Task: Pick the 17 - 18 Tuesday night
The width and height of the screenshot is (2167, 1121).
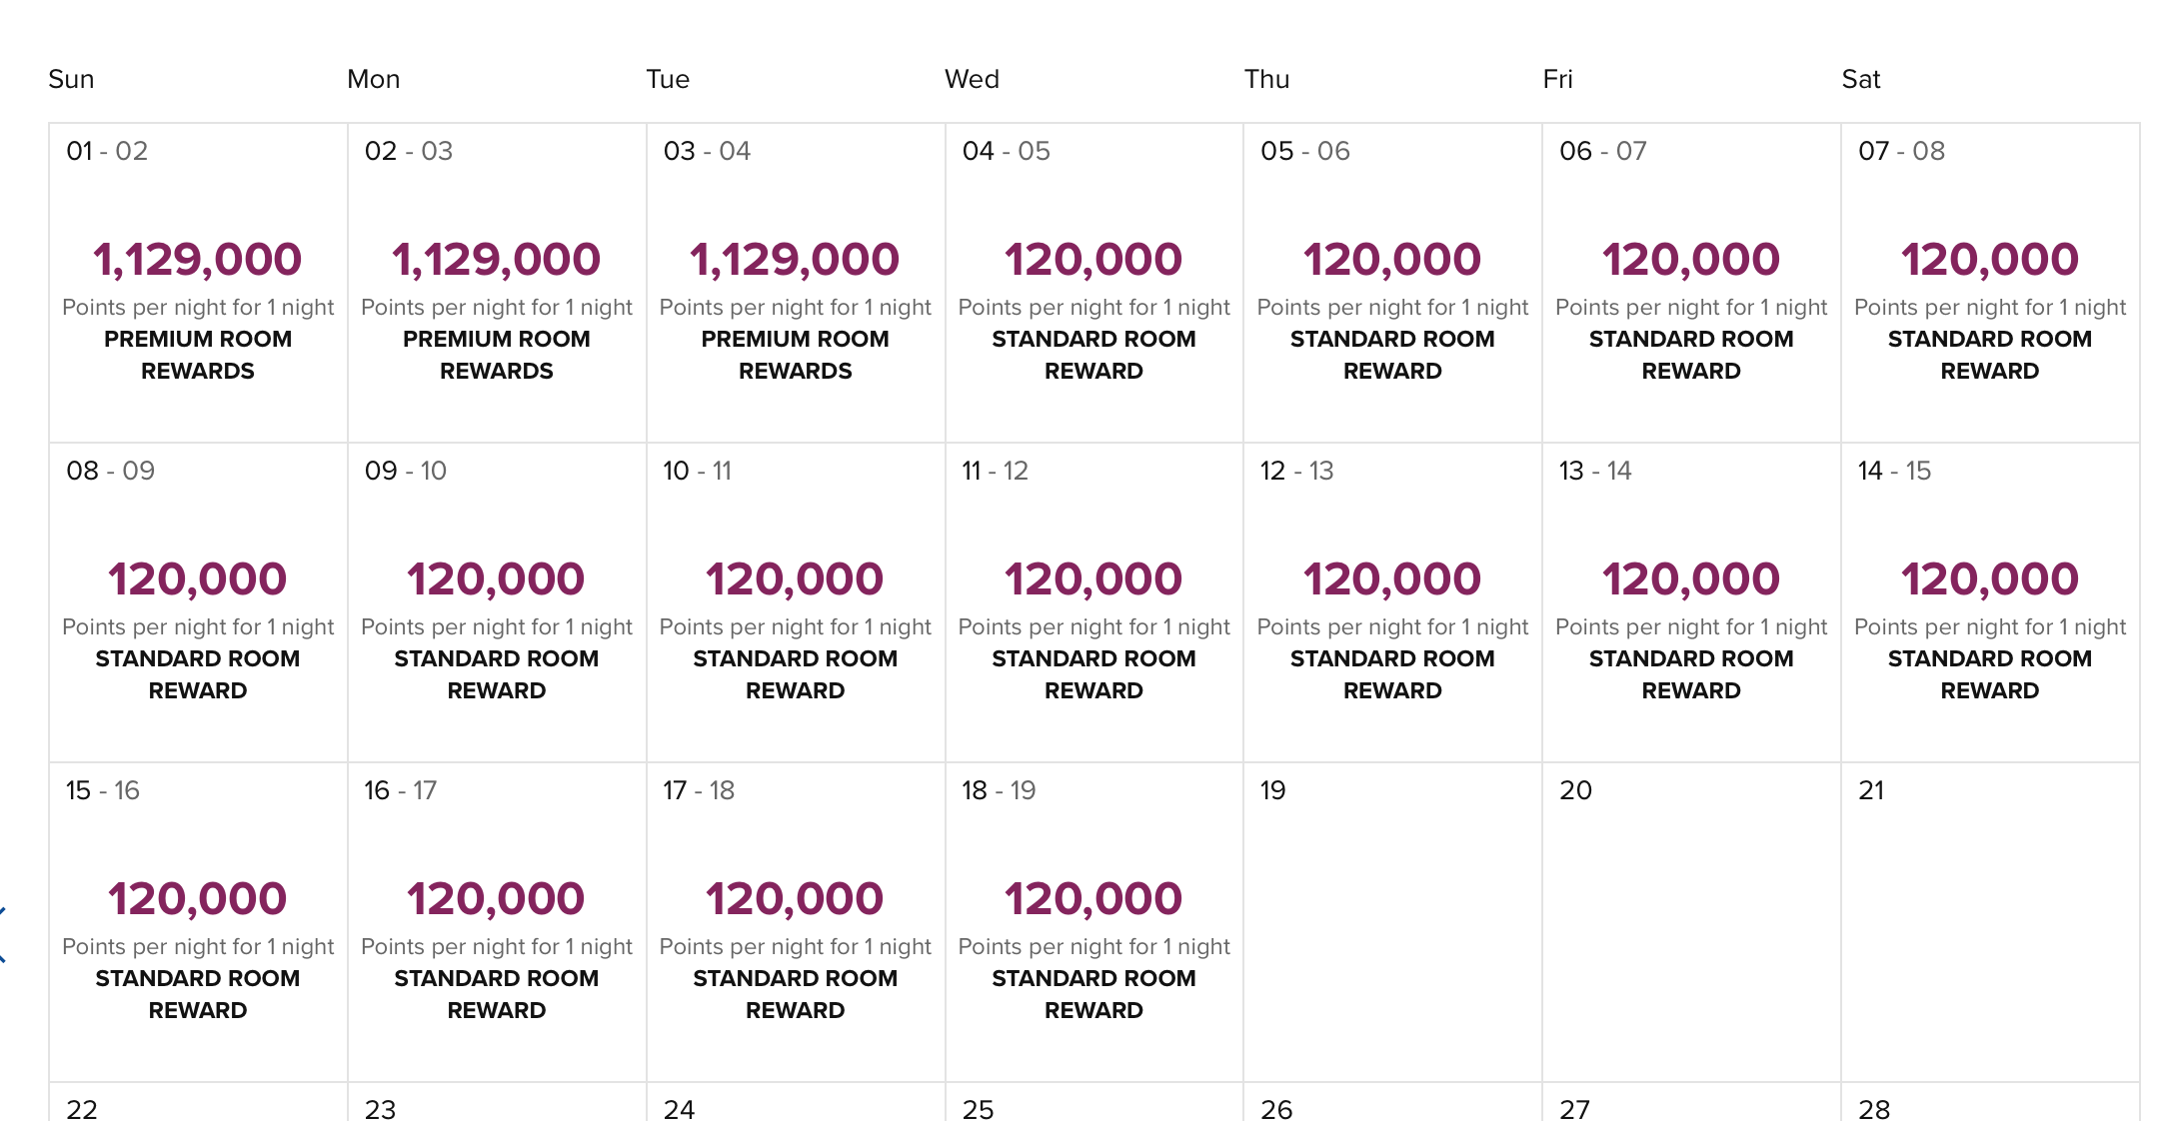Action: coord(796,922)
